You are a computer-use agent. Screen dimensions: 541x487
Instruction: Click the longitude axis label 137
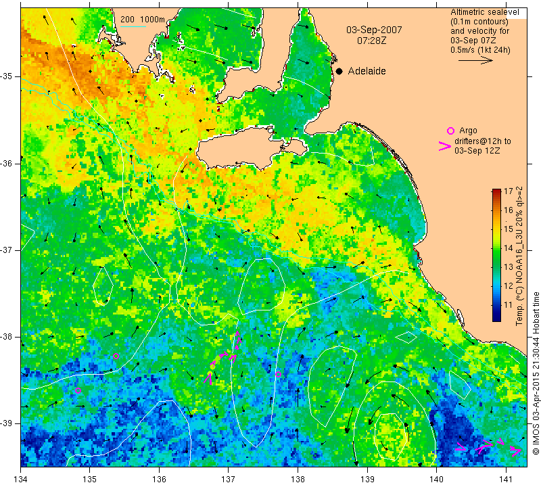pyautogui.click(x=229, y=480)
